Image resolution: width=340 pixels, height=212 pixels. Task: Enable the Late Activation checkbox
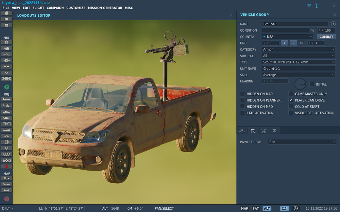(x=242, y=113)
